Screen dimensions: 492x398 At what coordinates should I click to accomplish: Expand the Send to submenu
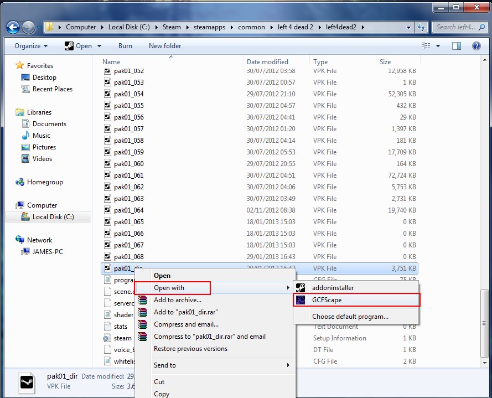point(221,365)
